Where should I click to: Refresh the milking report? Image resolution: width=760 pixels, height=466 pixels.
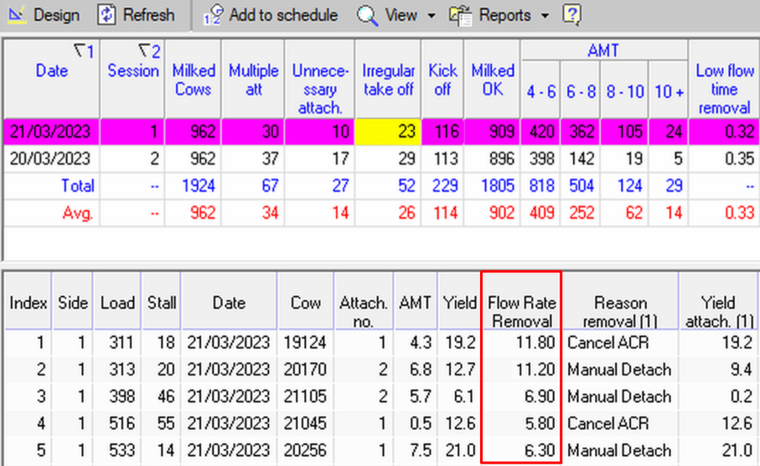(x=107, y=15)
